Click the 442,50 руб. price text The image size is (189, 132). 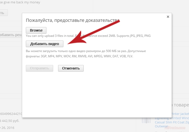tap(11, 120)
